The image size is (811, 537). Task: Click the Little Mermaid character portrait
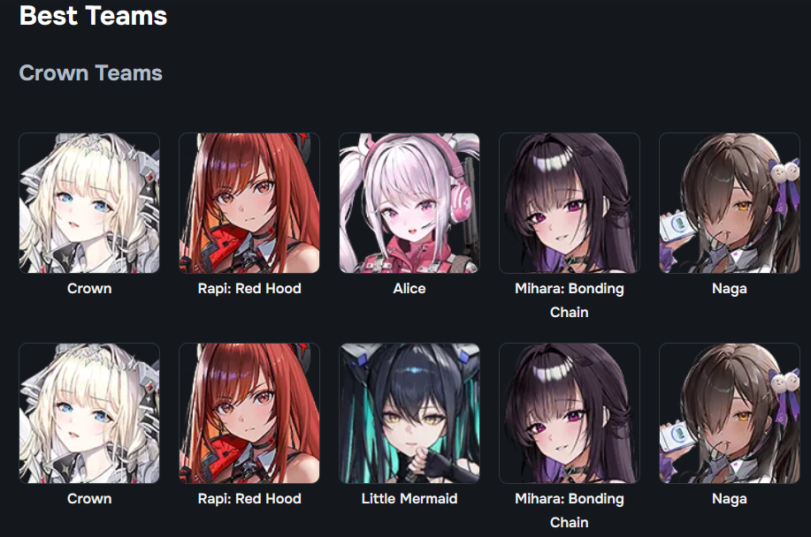[409, 413]
